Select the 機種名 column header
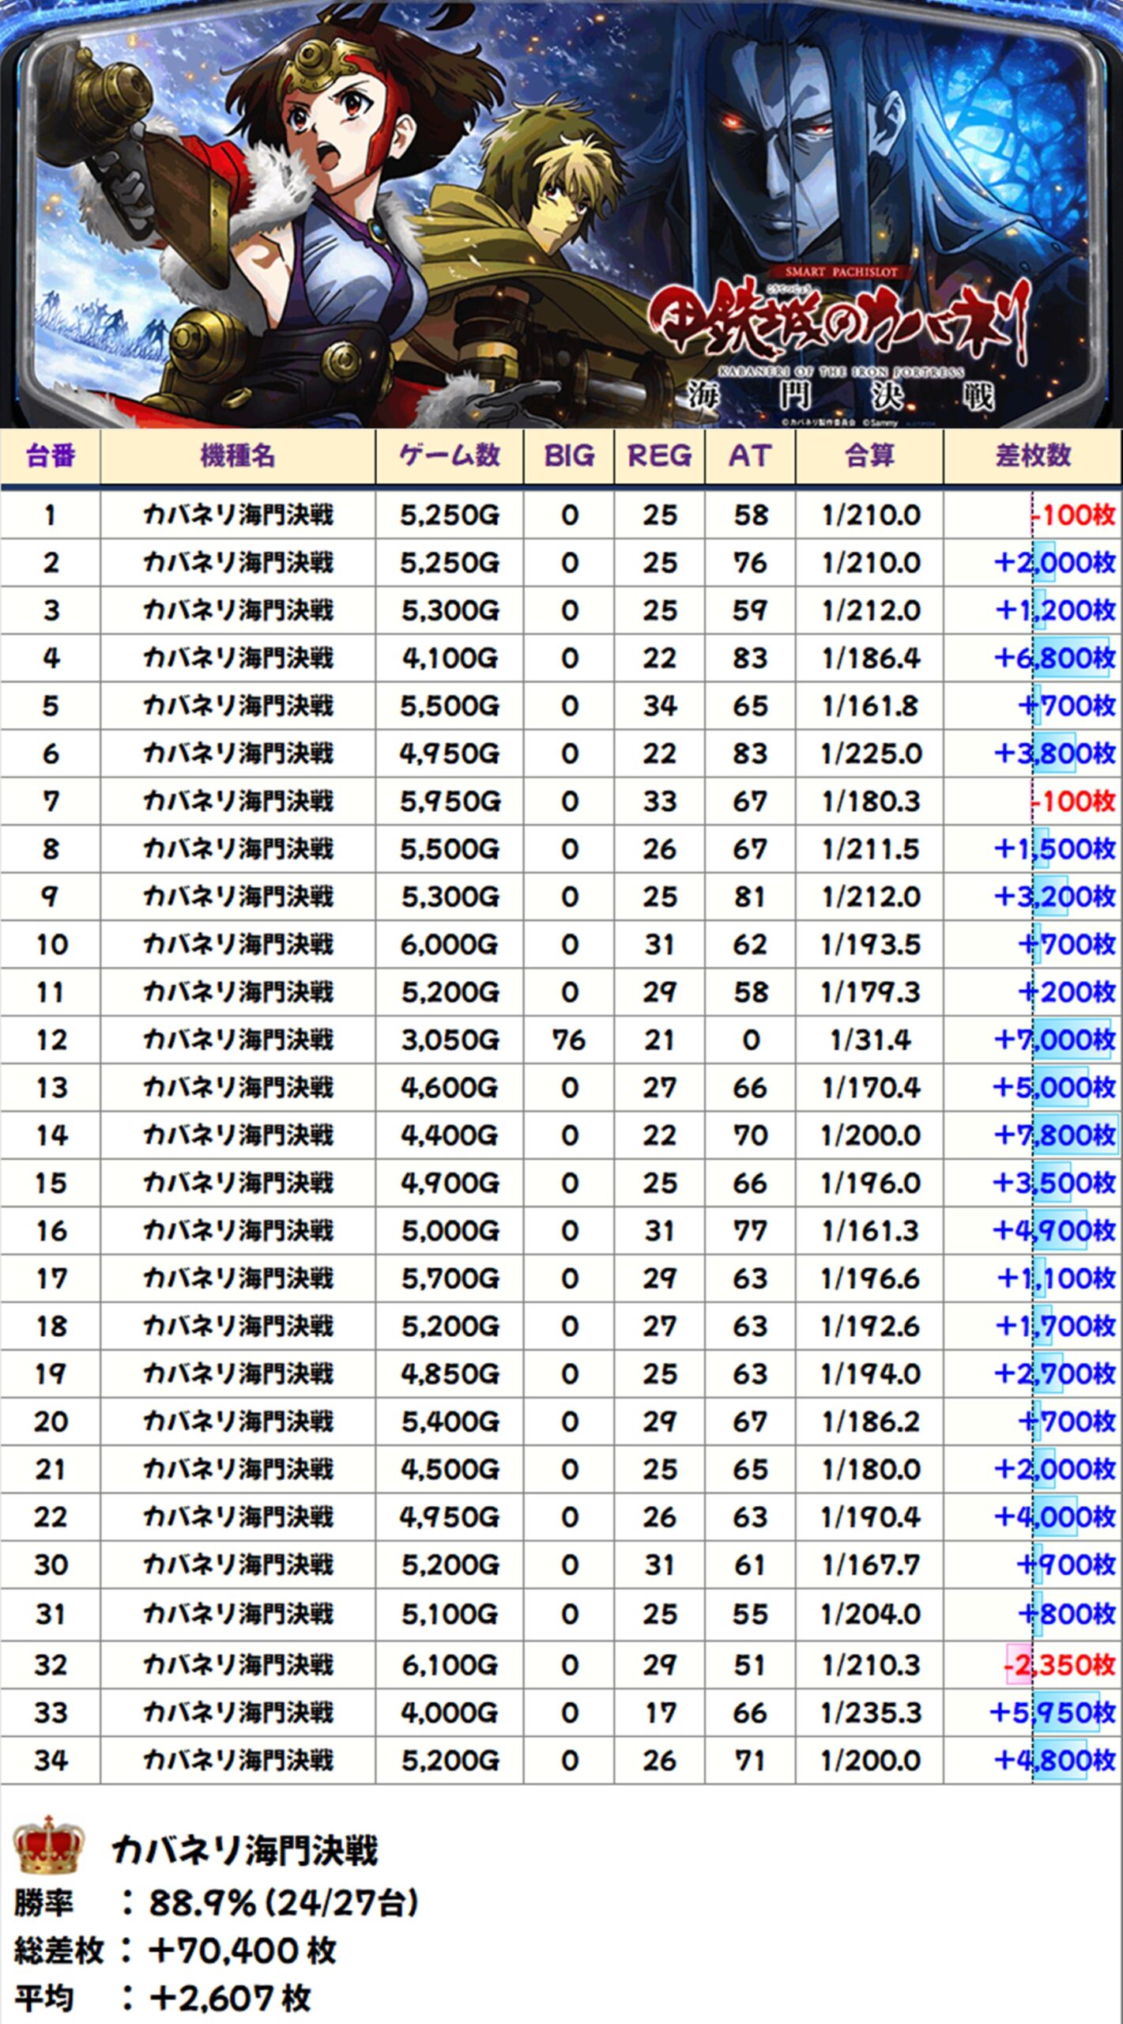The width and height of the screenshot is (1123, 2024). (x=237, y=455)
